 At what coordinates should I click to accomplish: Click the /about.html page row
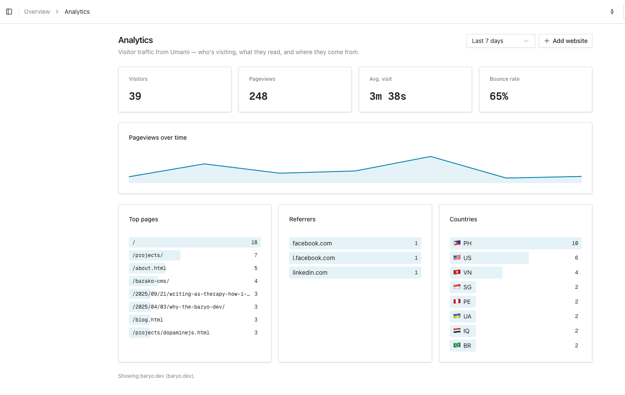[x=195, y=268]
